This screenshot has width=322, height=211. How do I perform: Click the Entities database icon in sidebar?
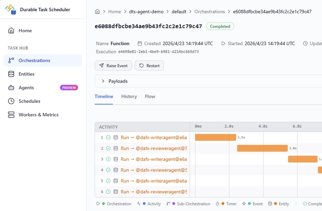11,74
